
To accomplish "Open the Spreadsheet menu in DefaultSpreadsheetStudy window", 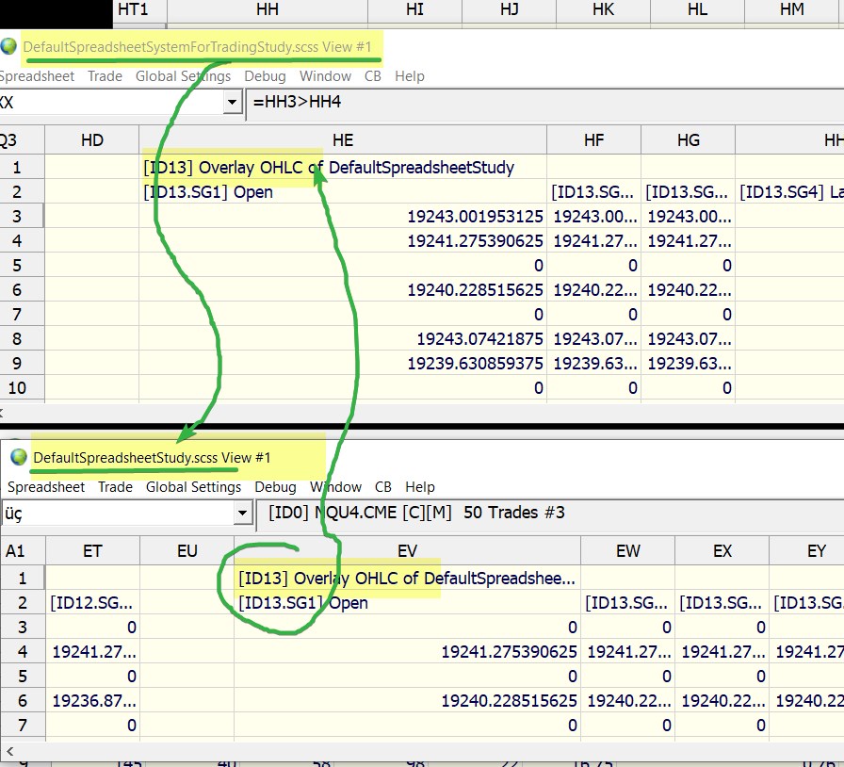I will [46, 487].
